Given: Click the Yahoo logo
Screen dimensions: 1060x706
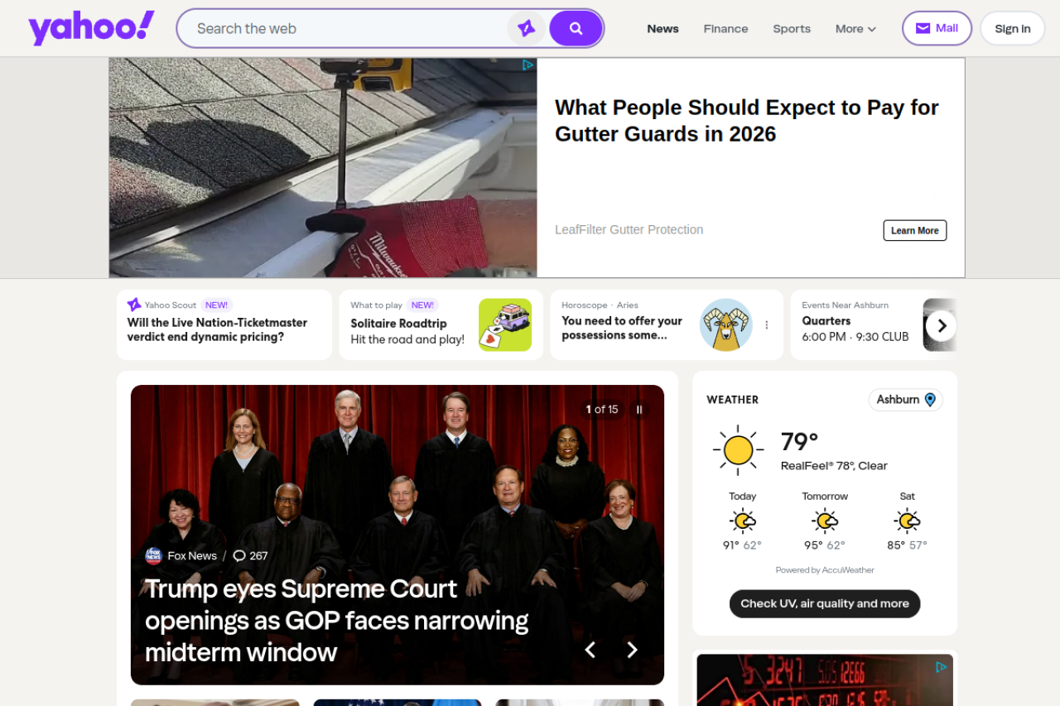Looking at the screenshot, I should click(91, 28).
